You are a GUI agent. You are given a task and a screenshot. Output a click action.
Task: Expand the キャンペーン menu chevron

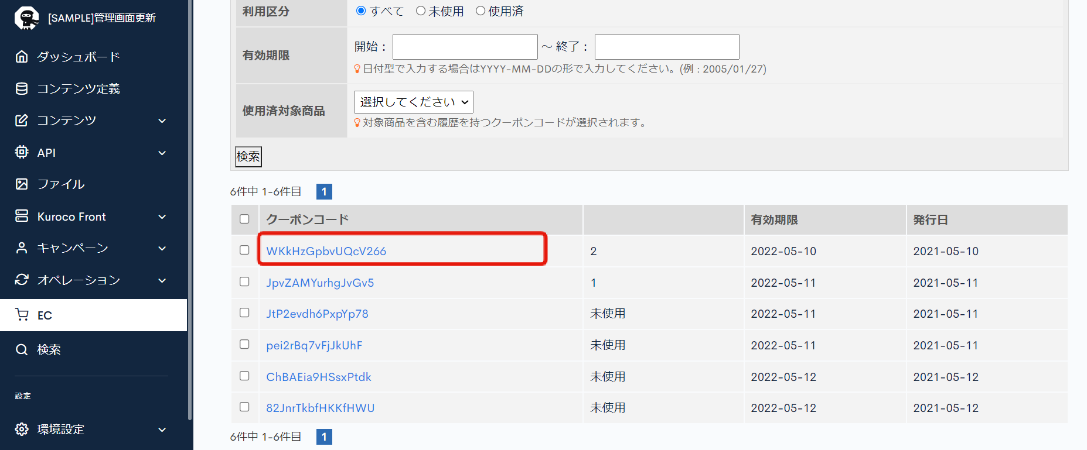(162, 248)
